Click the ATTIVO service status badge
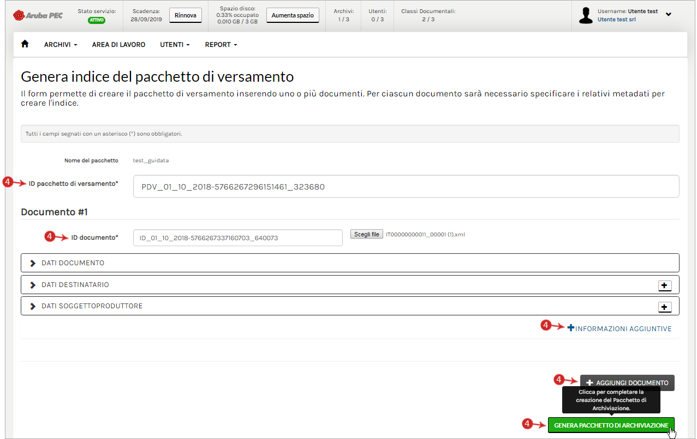 click(x=97, y=20)
